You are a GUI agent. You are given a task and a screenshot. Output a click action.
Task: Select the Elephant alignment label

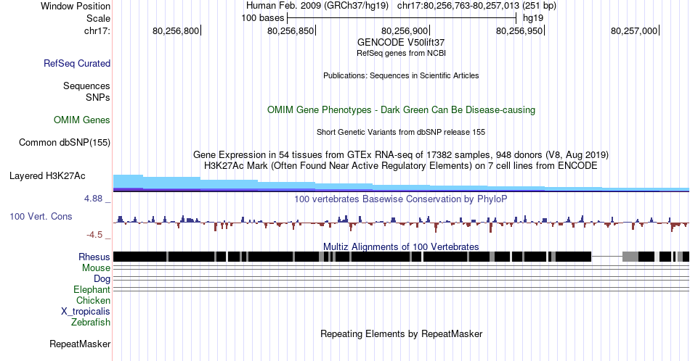[x=92, y=289]
